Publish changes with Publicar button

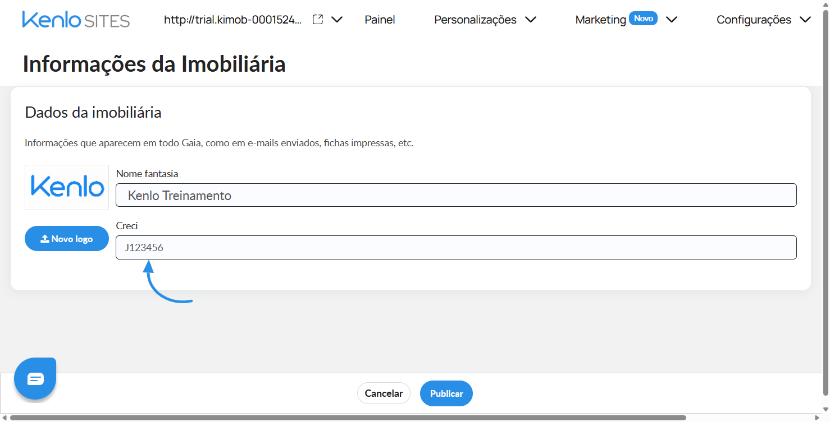[x=446, y=393]
